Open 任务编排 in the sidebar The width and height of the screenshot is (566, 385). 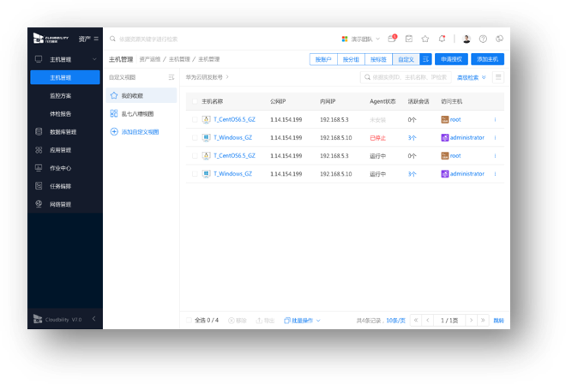coord(60,186)
